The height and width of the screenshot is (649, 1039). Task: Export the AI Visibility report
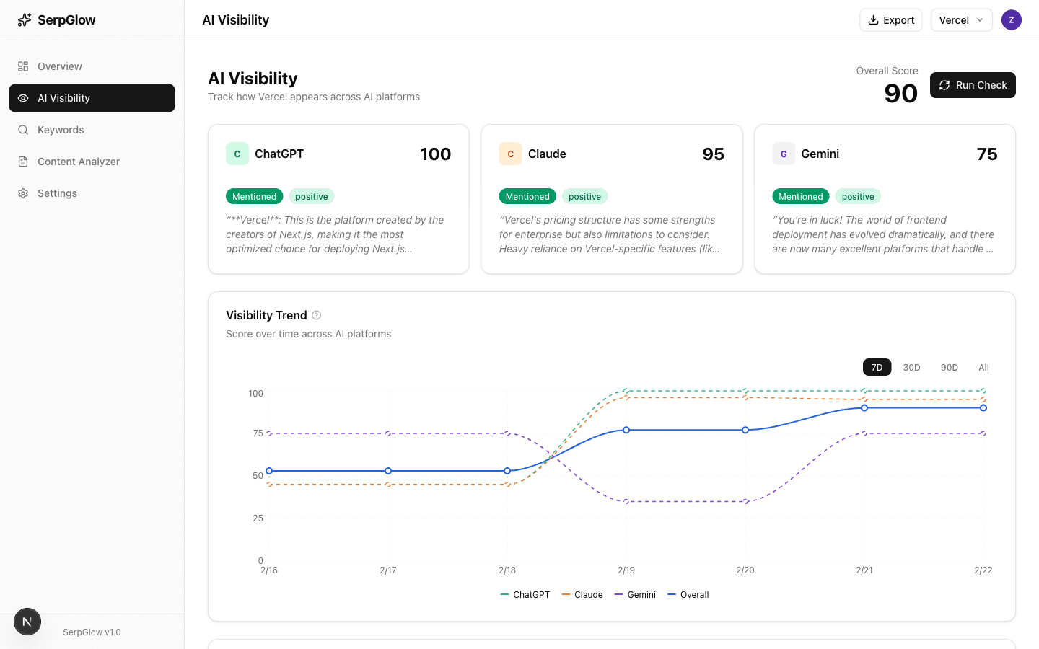click(890, 19)
